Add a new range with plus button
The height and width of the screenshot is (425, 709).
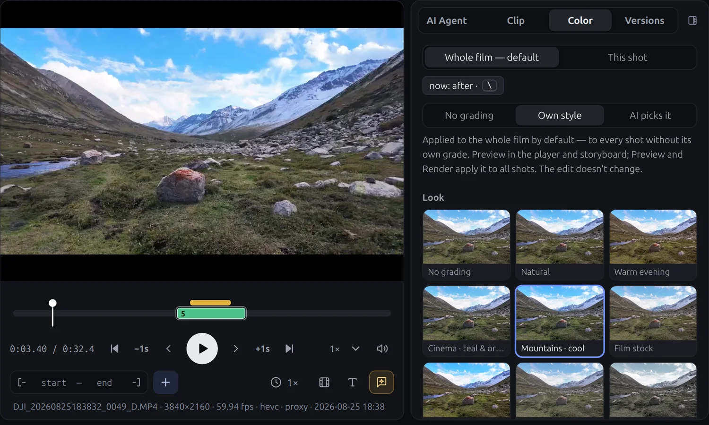[x=165, y=382]
